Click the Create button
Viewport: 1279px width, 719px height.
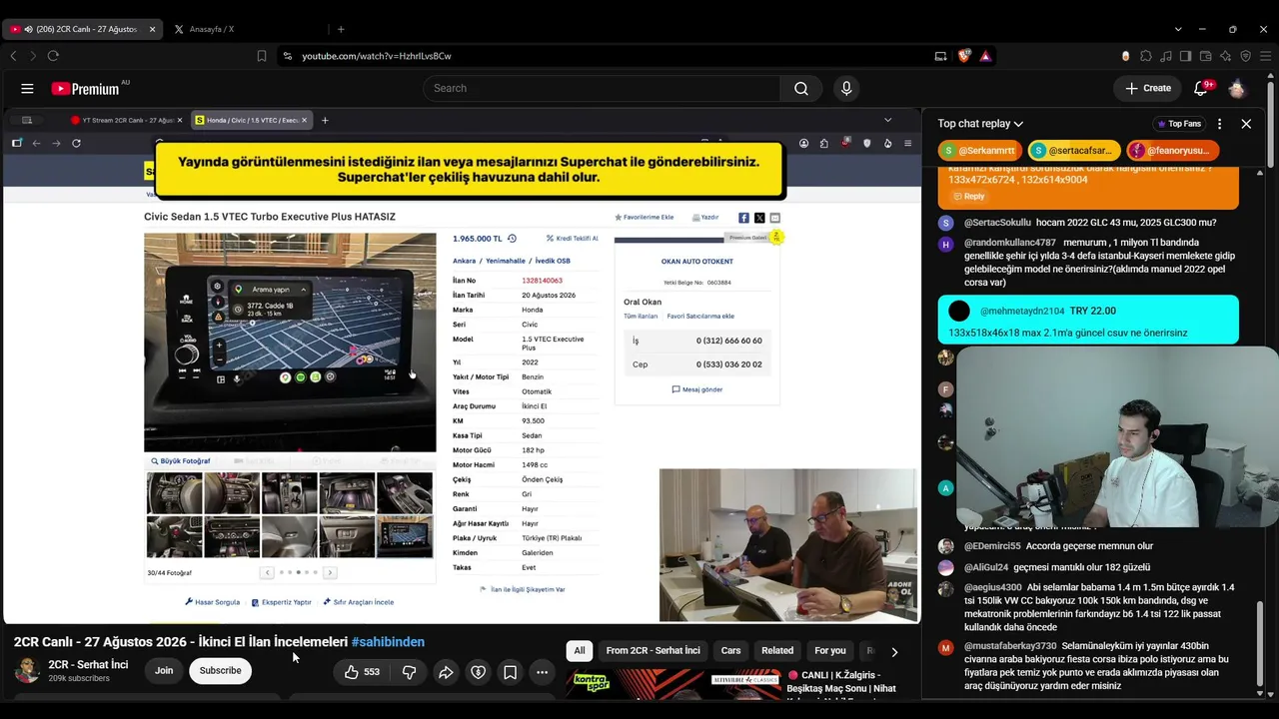pyautogui.click(x=1147, y=88)
